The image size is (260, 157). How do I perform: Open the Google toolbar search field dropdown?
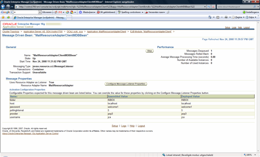coord(40,12)
